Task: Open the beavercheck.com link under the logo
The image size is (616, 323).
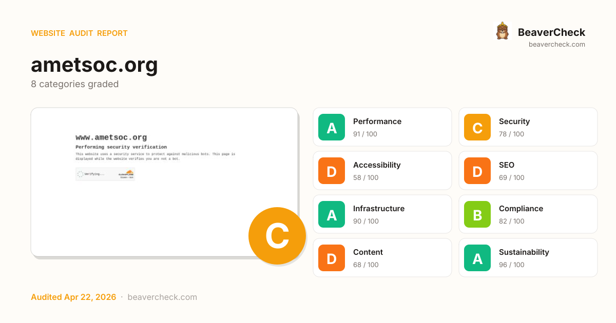Action: click(x=557, y=45)
